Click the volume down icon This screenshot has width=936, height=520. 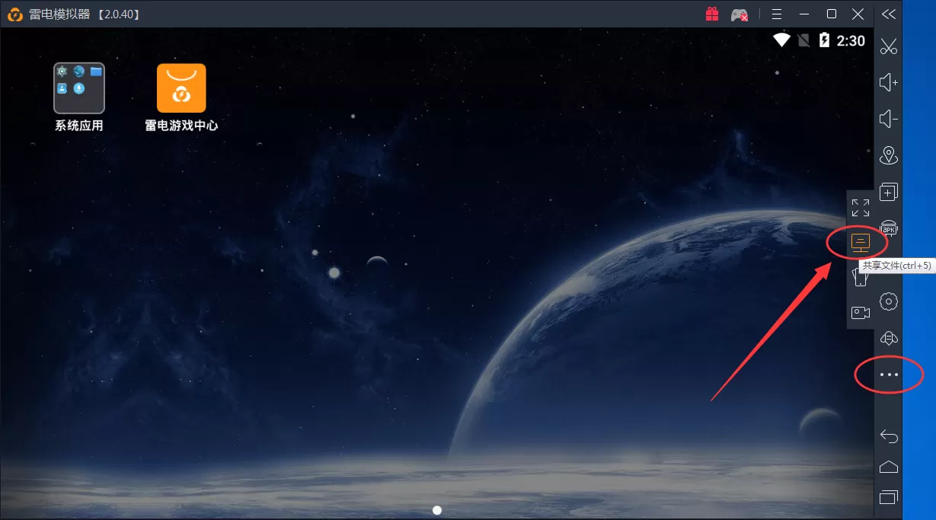[889, 119]
